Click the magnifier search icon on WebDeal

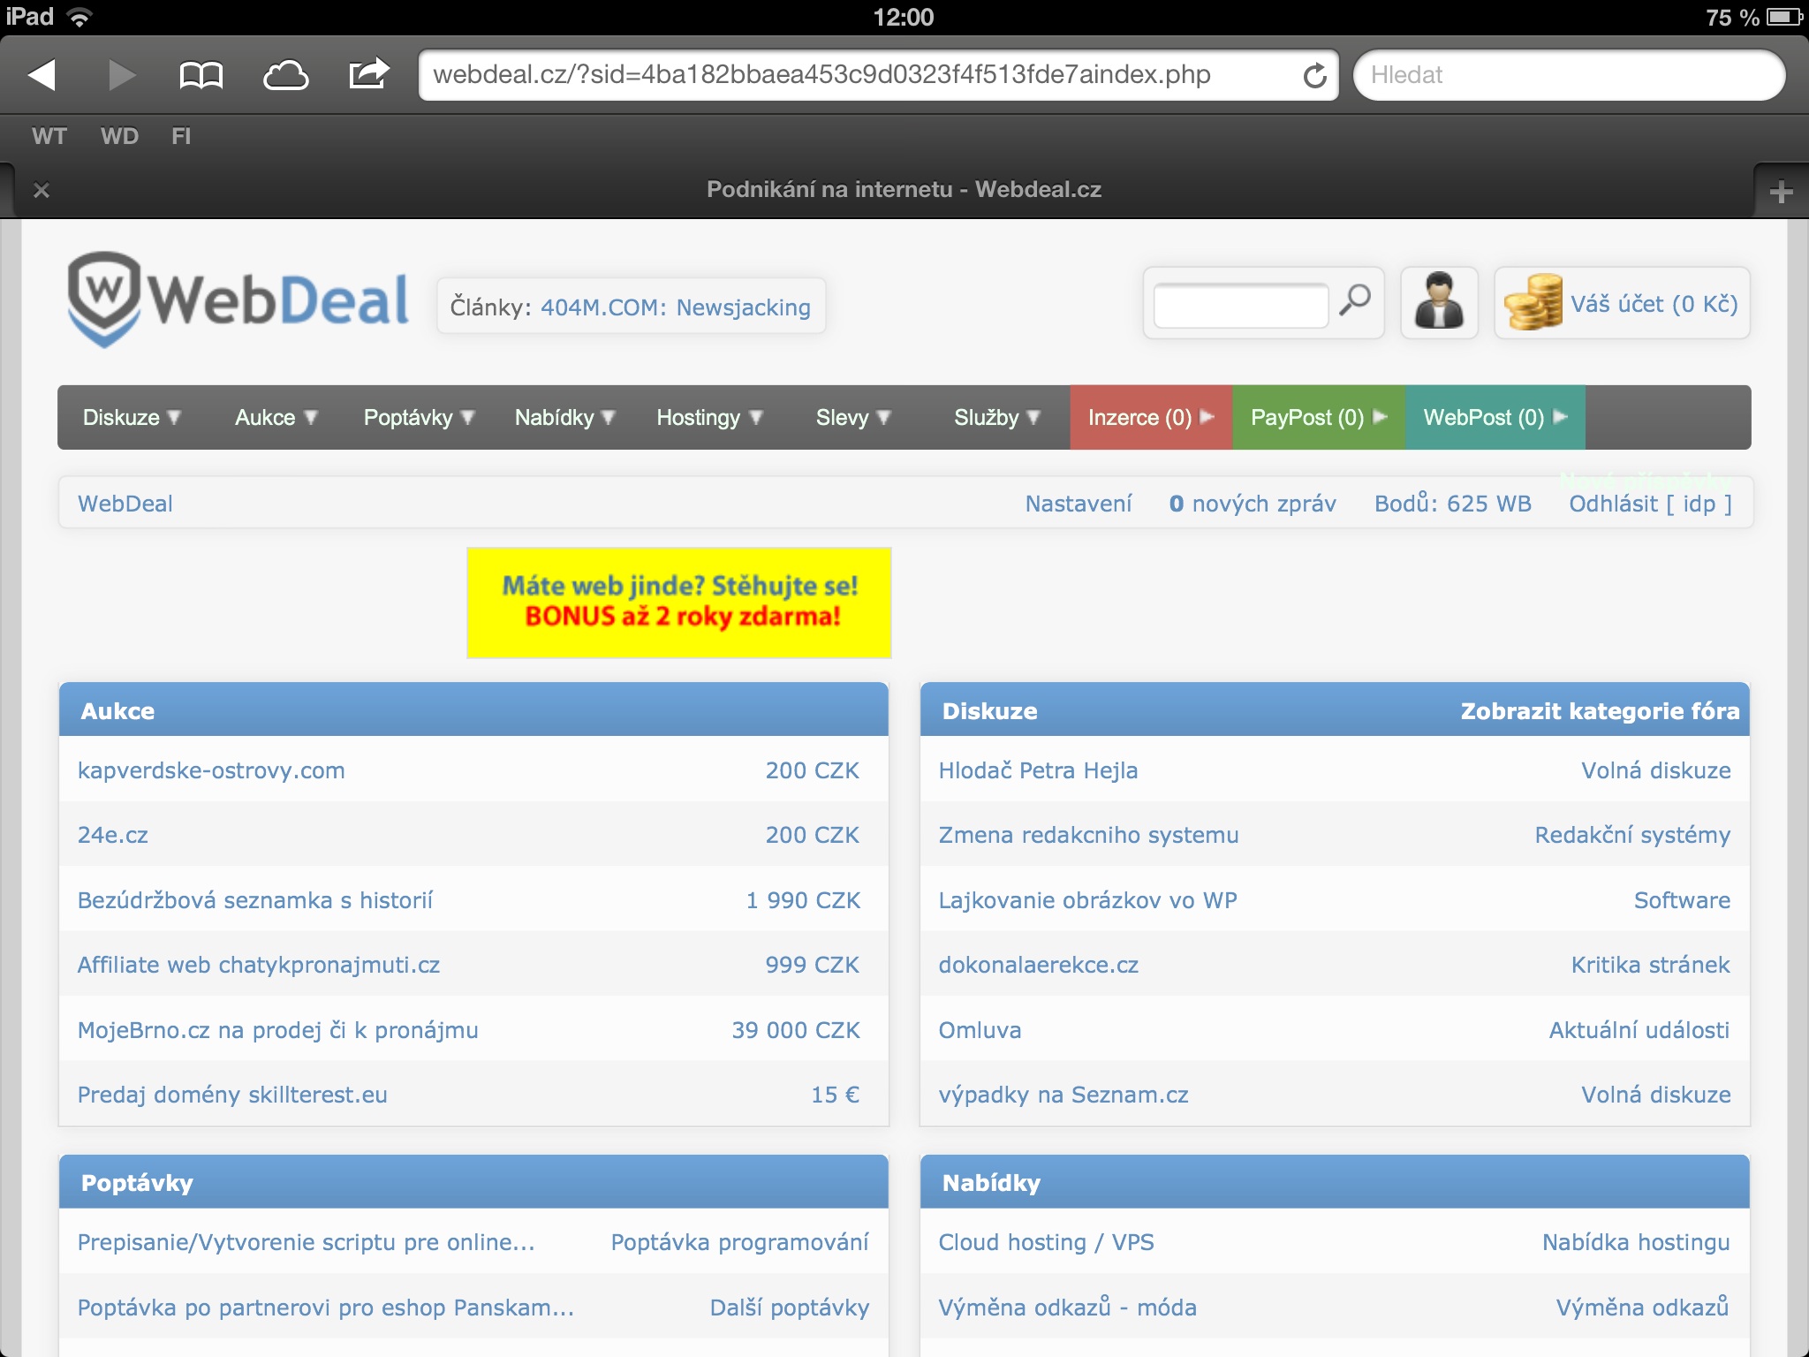pos(1355,300)
